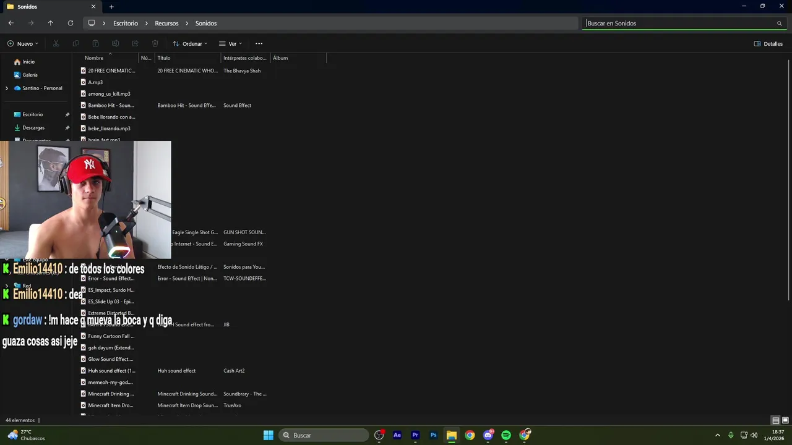Click the Share icon in toolbar
Viewport: 792px width, 445px height.
pos(135,44)
